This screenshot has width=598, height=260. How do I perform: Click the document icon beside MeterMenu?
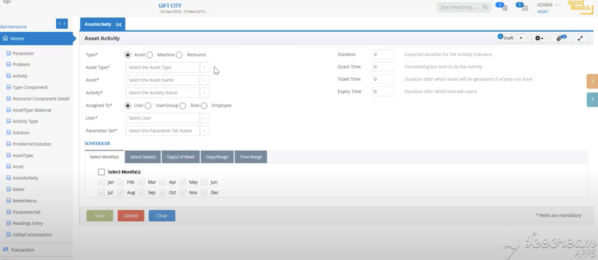(9, 200)
